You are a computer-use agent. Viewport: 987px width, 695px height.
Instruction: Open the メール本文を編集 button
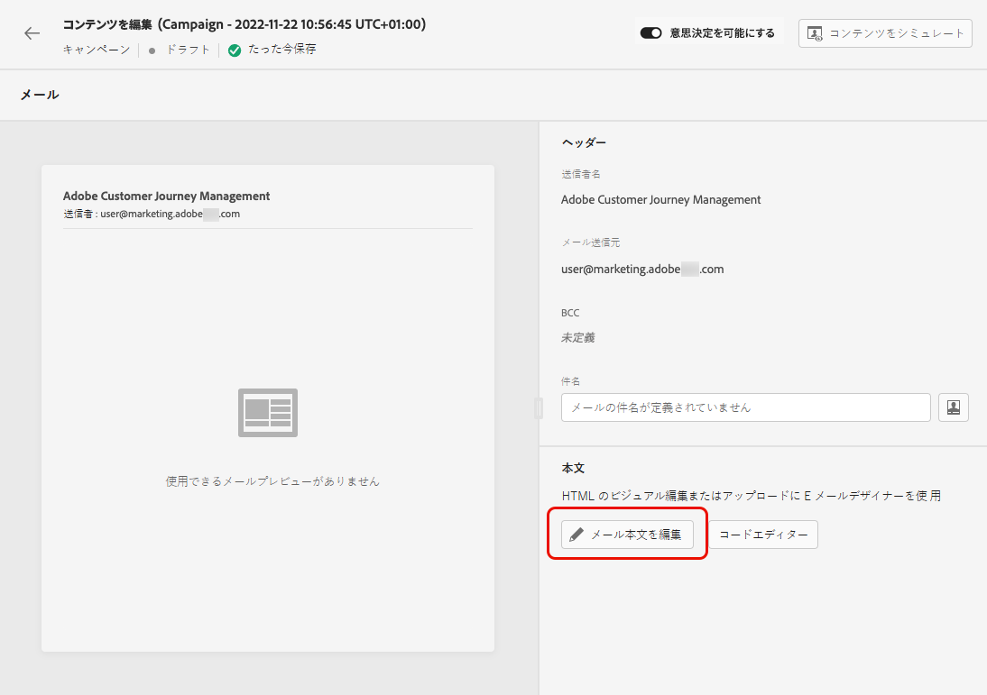(627, 535)
